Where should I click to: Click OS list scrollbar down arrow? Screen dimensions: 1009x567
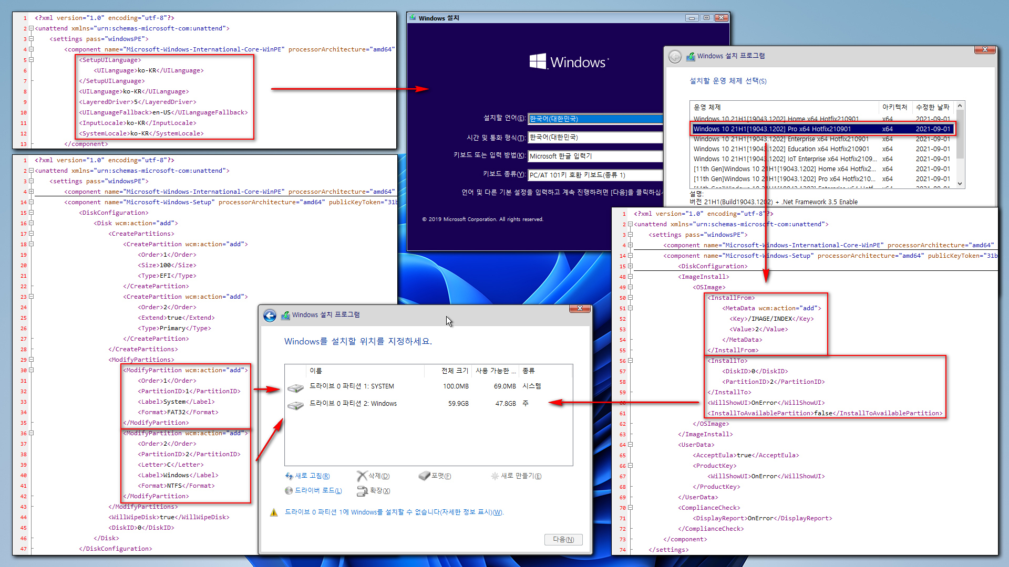click(x=960, y=184)
